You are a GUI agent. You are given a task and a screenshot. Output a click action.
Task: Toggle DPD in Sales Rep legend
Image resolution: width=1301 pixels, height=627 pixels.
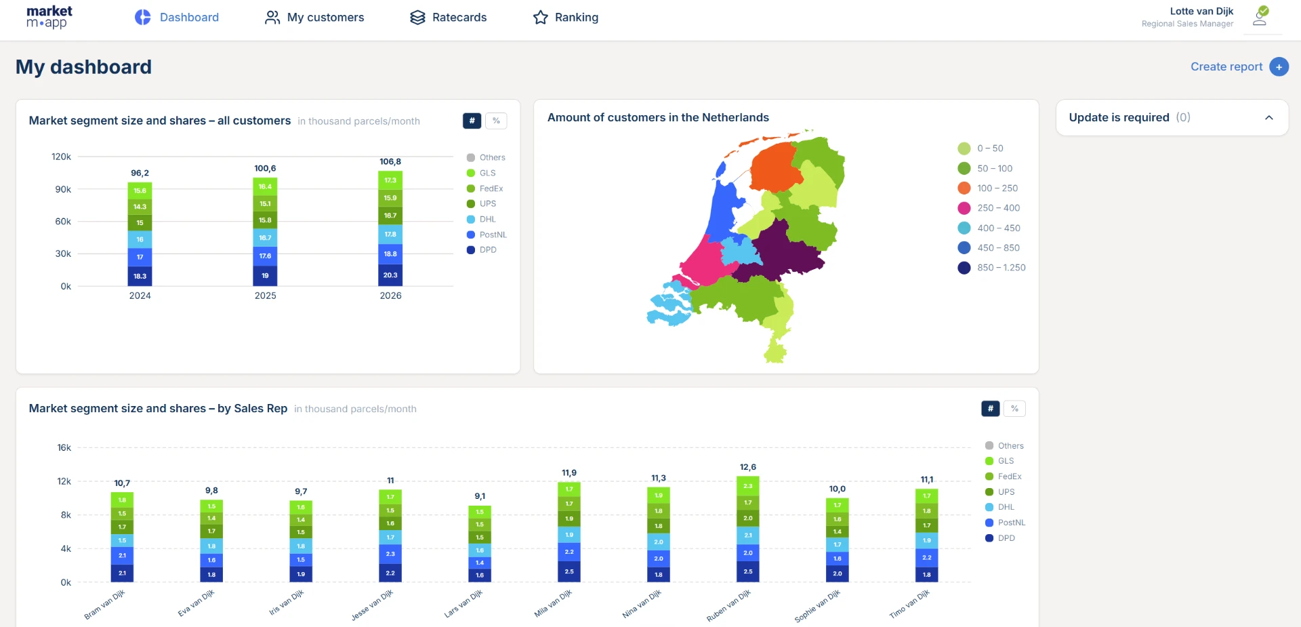point(999,538)
